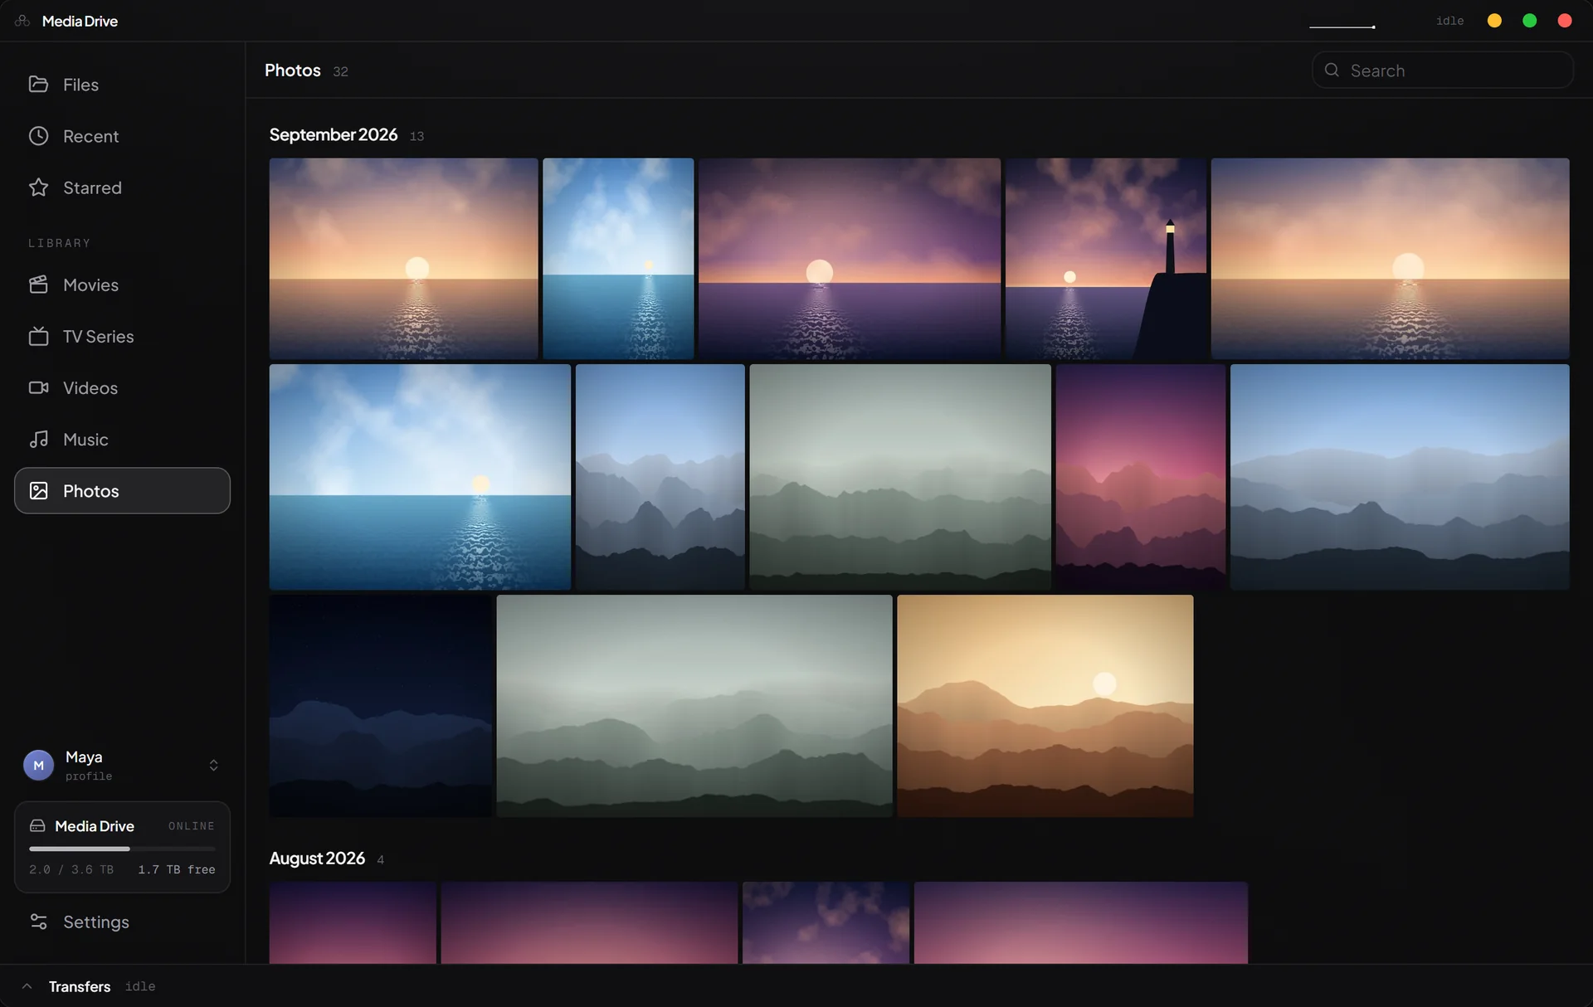Image resolution: width=1593 pixels, height=1007 pixels.
Task: Click the Music note icon
Action: pos(38,439)
